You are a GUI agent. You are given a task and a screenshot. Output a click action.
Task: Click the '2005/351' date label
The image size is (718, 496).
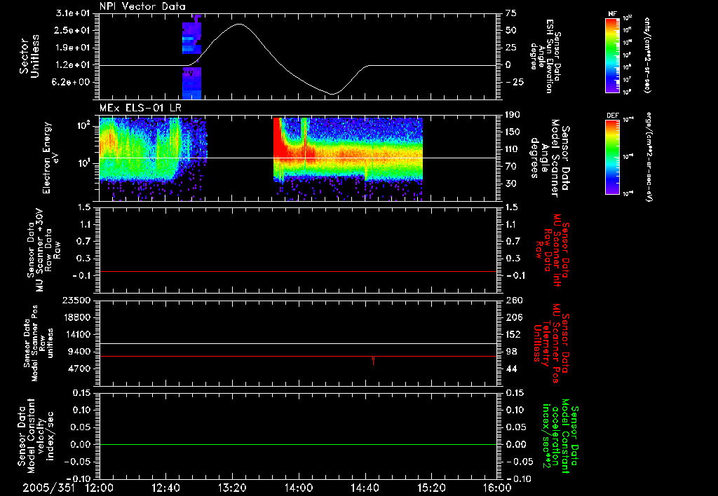tap(49, 488)
